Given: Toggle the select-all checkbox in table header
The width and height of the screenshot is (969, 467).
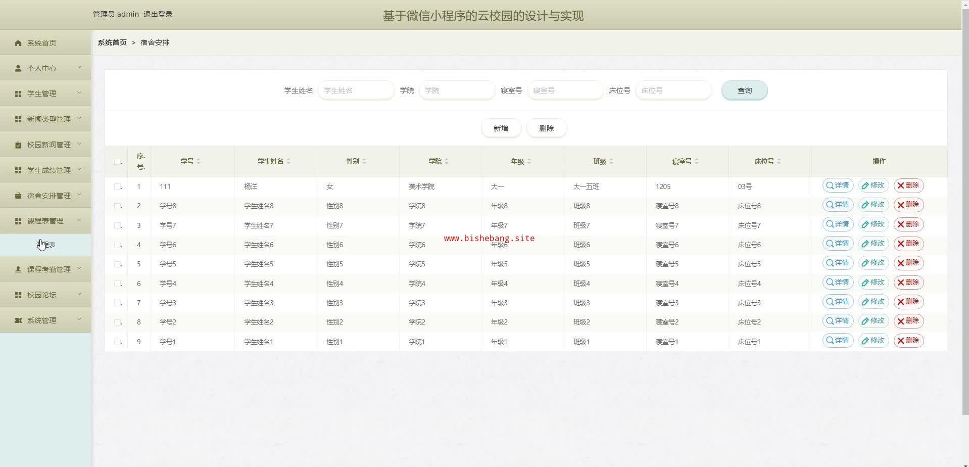Looking at the screenshot, I should point(117,162).
